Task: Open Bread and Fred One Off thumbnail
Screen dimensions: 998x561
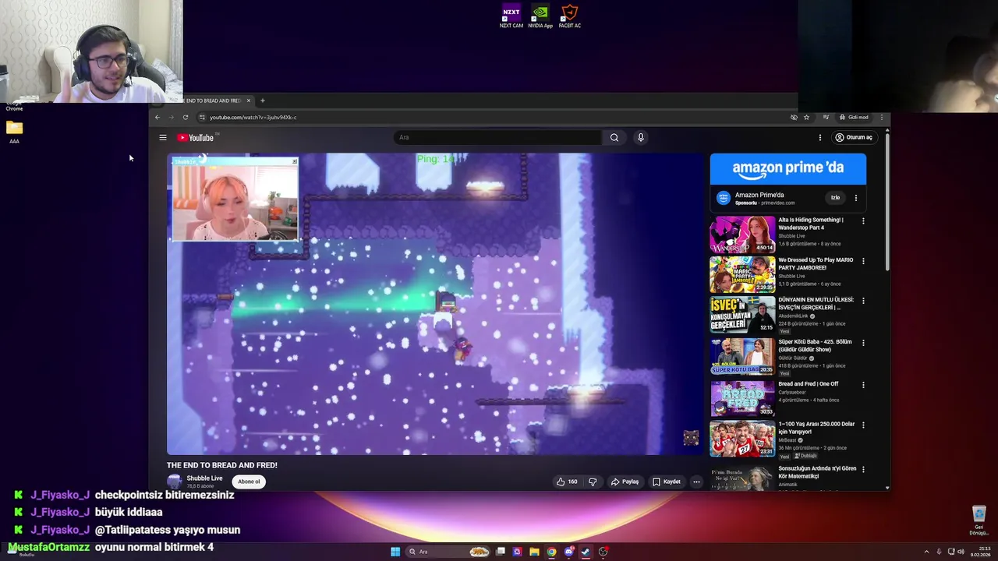Action: pyautogui.click(x=742, y=399)
